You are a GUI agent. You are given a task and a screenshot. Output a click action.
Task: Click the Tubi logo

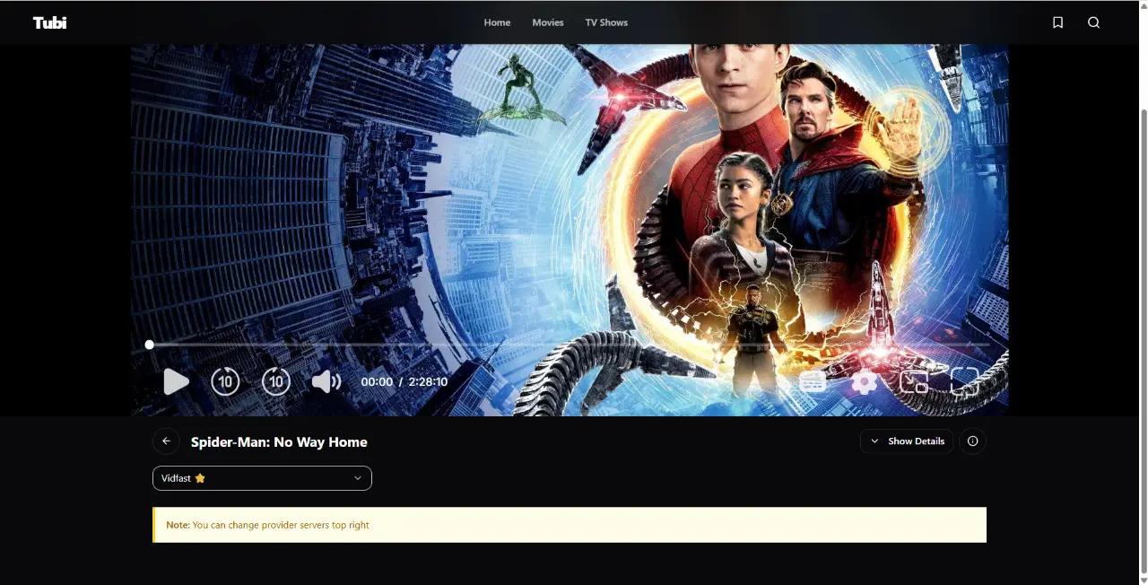tap(49, 22)
